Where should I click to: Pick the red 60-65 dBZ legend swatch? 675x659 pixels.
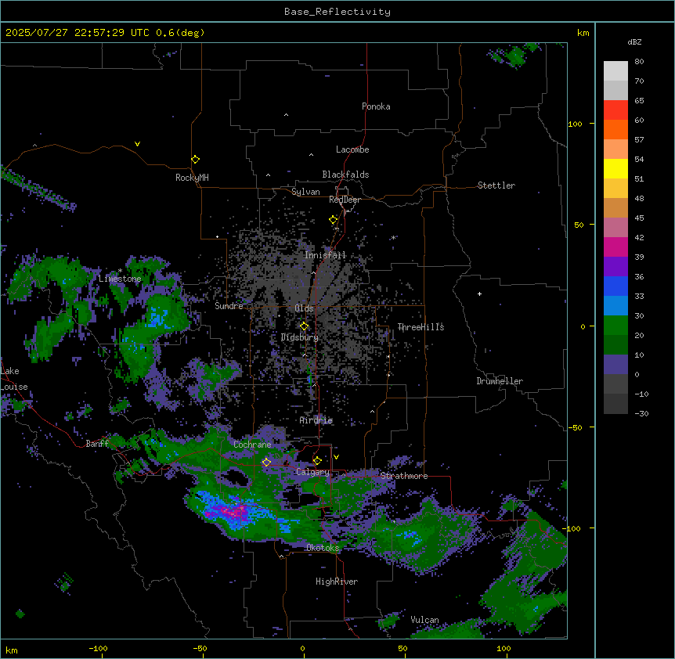pos(615,110)
